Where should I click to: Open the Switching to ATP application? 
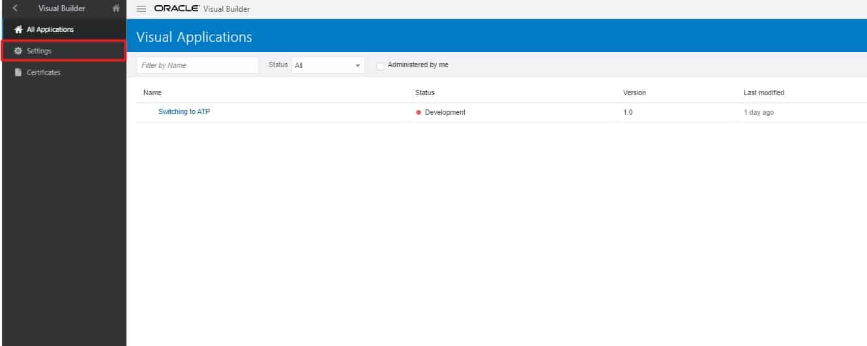click(x=184, y=111)
